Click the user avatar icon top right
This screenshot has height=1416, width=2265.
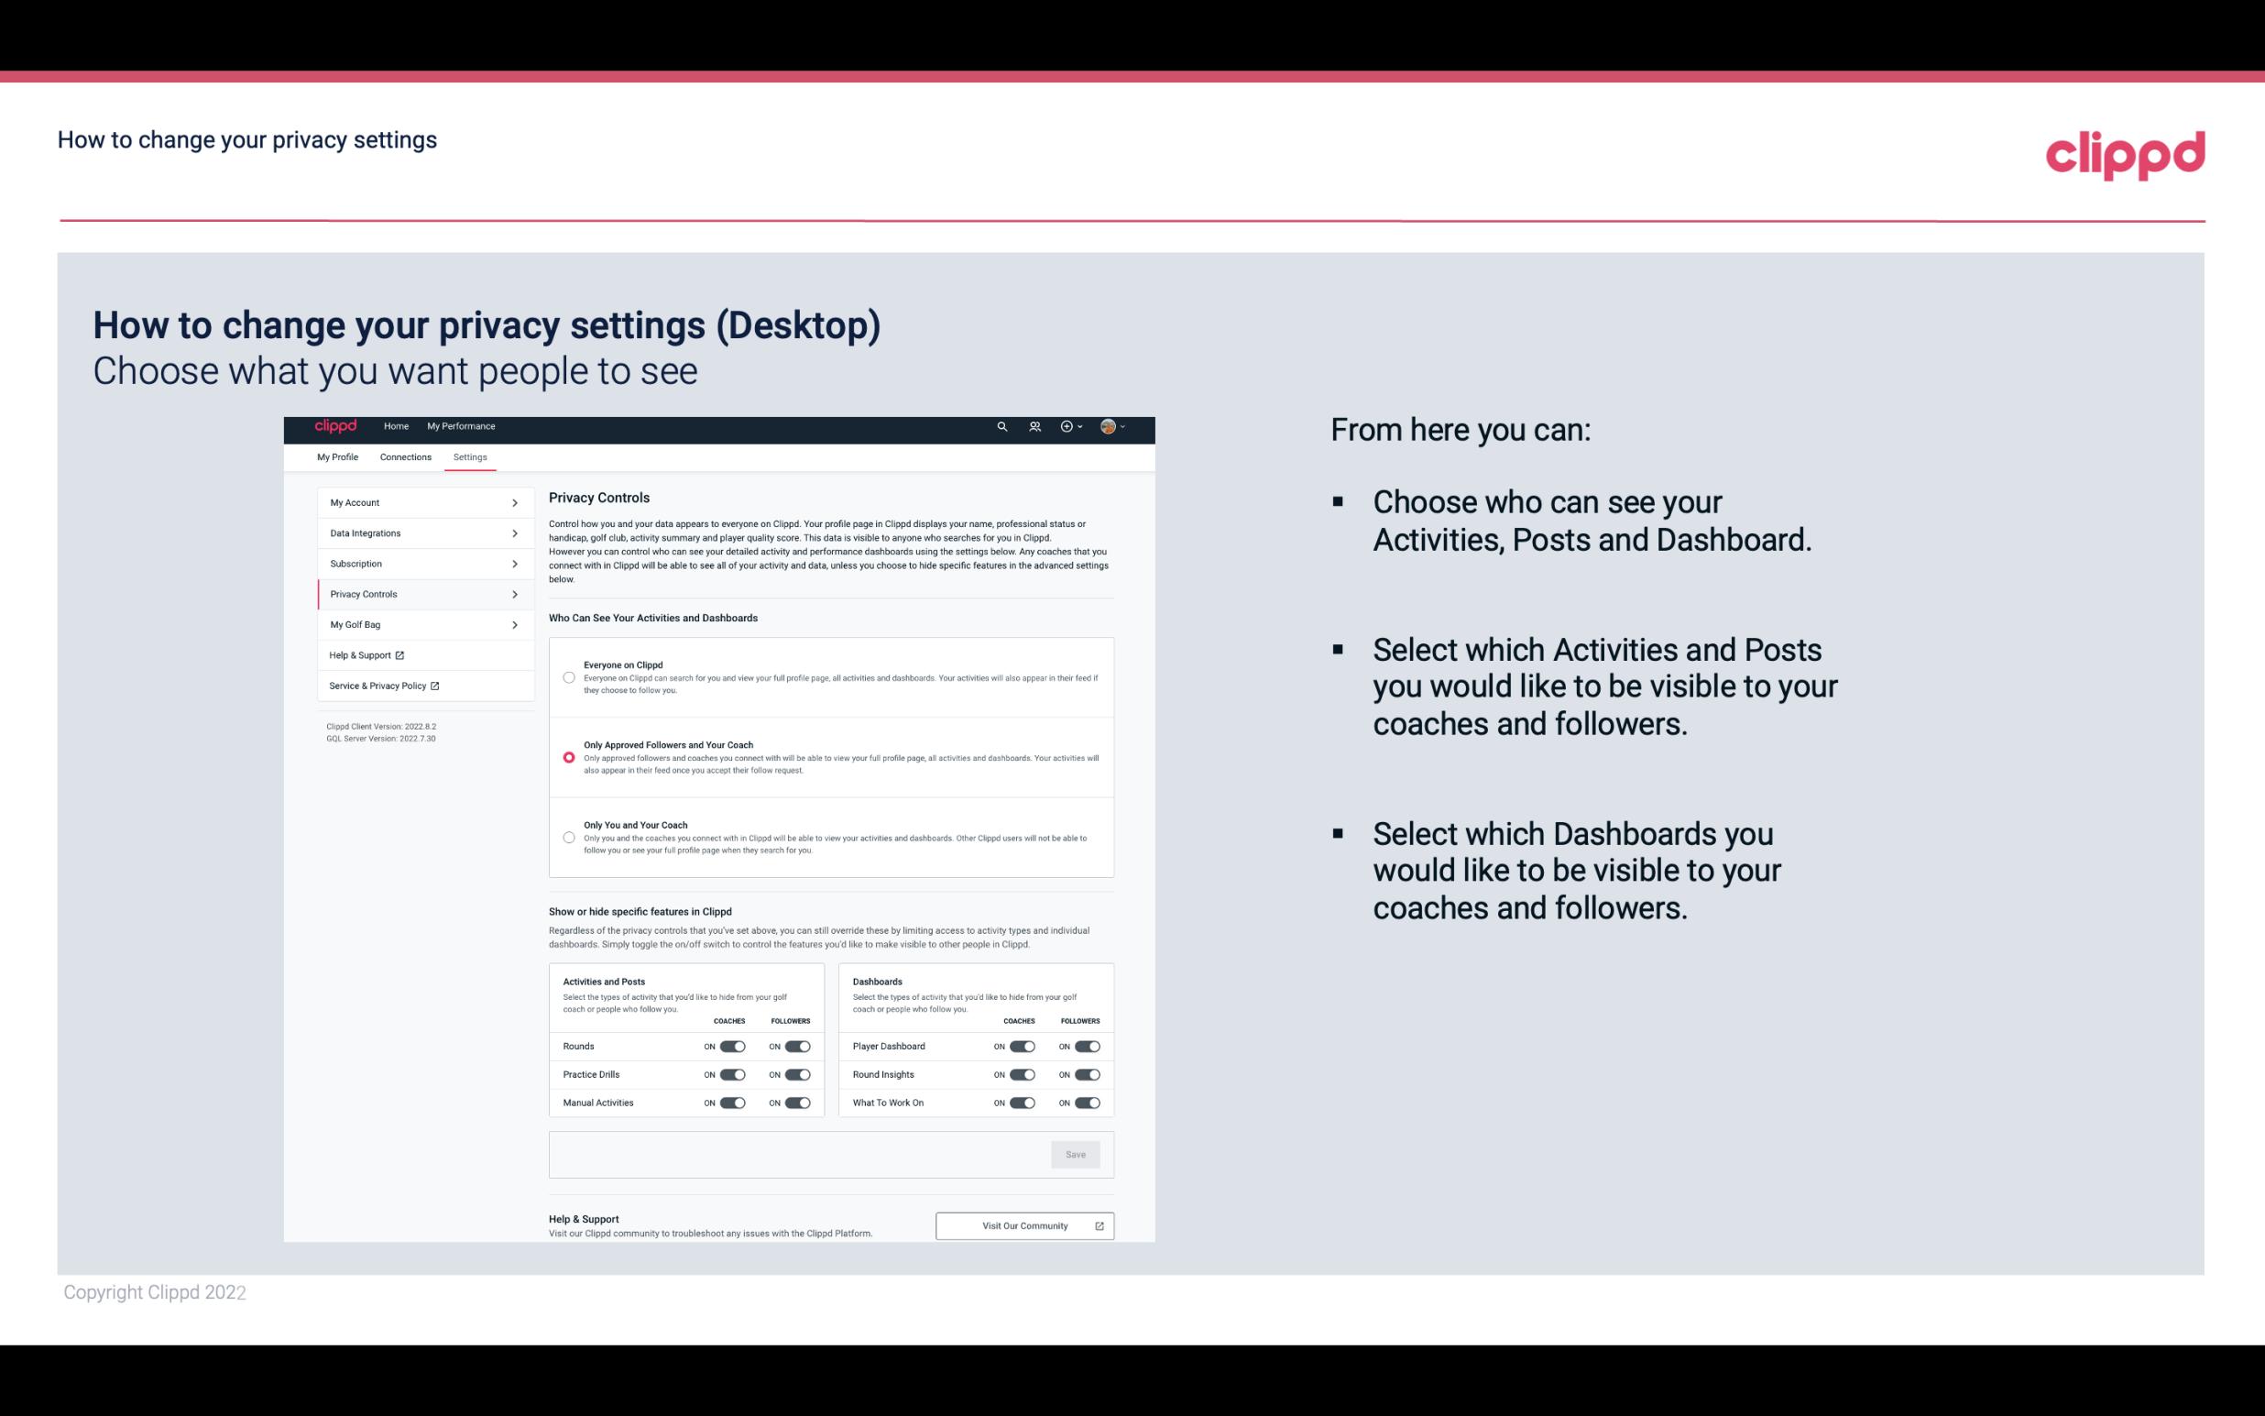tap(1109, 427)
